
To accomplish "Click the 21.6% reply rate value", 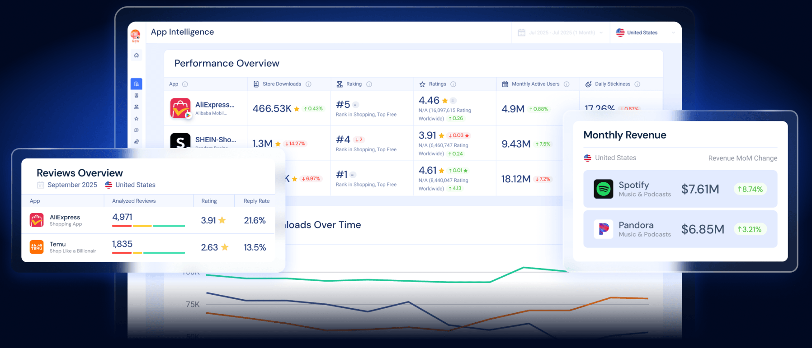I will coord(255,221).
